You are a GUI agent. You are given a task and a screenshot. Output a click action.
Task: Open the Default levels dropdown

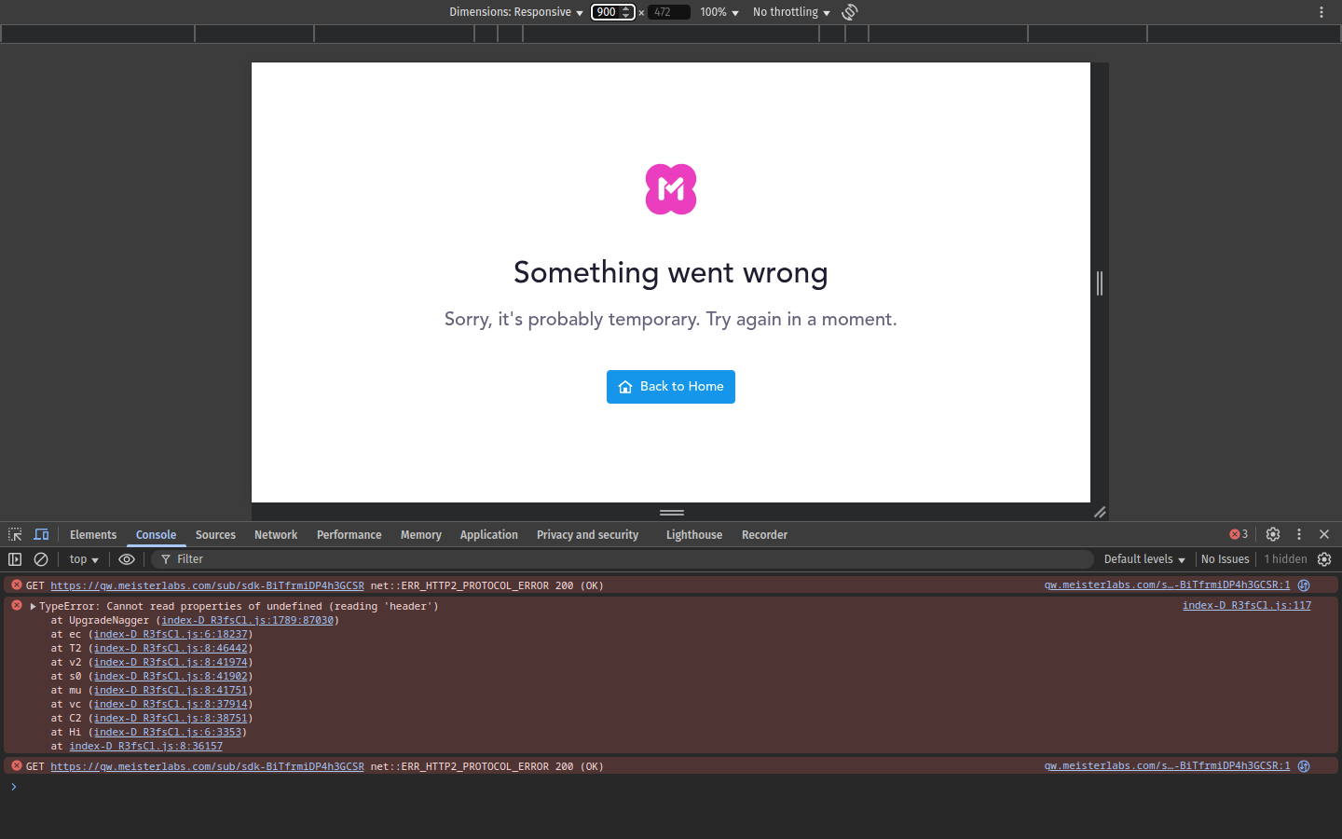(1144, 559)
